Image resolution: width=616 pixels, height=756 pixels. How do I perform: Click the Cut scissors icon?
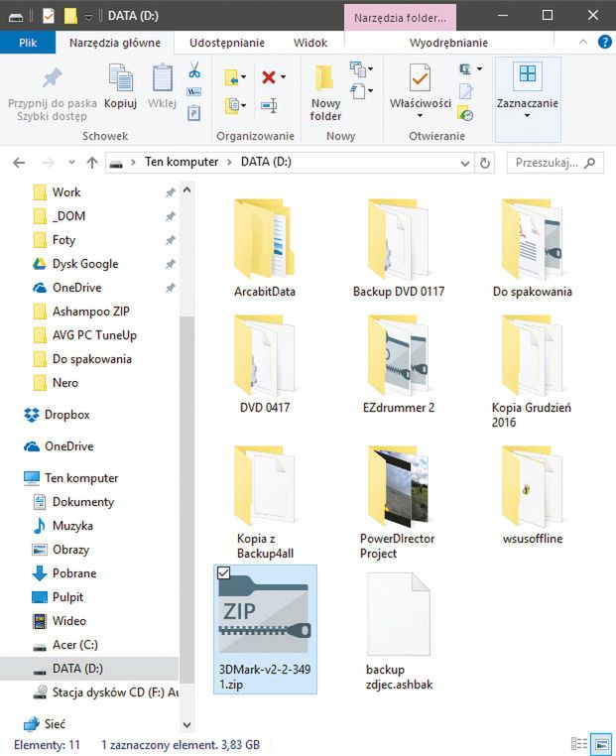tap(194, 69)
